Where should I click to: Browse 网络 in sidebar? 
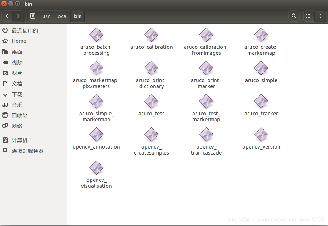coord(33,126)
